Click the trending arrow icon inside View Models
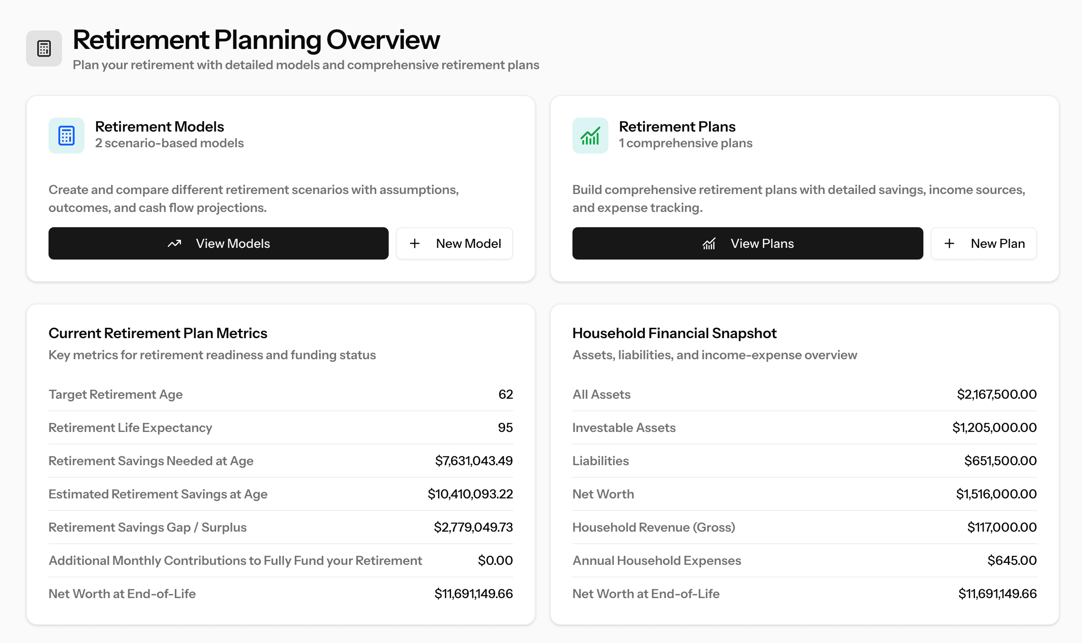 tap(175, 243)
